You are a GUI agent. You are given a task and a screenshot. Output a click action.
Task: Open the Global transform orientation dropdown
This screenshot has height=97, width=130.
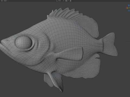coord(59,1)
